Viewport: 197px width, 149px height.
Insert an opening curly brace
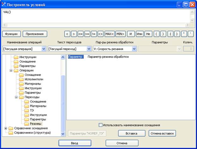tap(170, 34)
